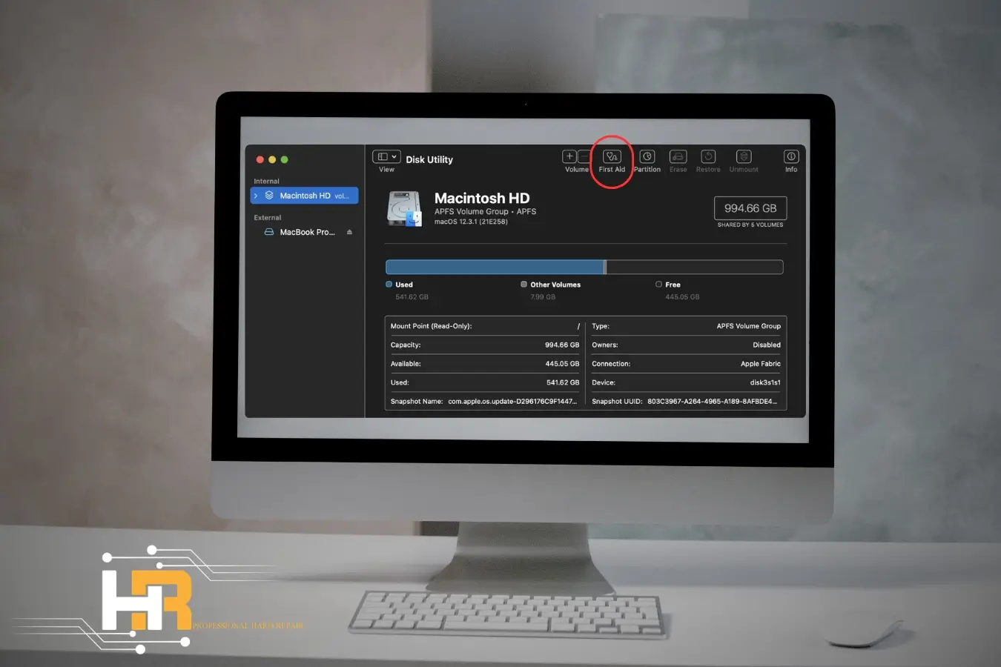The height and width of the screenshot is (667, 1001).
Task: Click the 7.99 GB Other Volumes value
Action: click(543, 297)
